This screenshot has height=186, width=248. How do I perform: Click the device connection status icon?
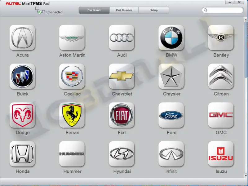point(40,10)
